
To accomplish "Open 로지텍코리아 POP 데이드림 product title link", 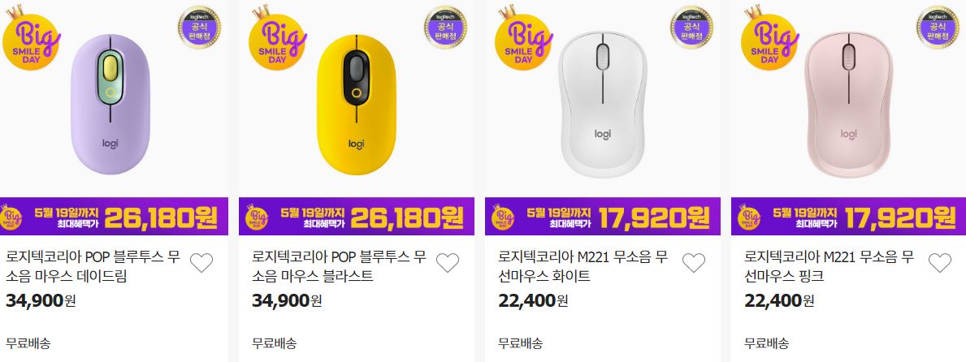I will pos(93,266).
